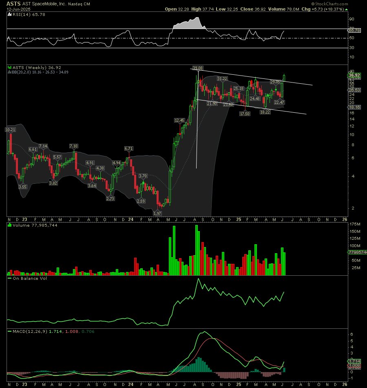
Task: Click the AST SpaceMobile, Inc. company name
Action: point(44,4)
